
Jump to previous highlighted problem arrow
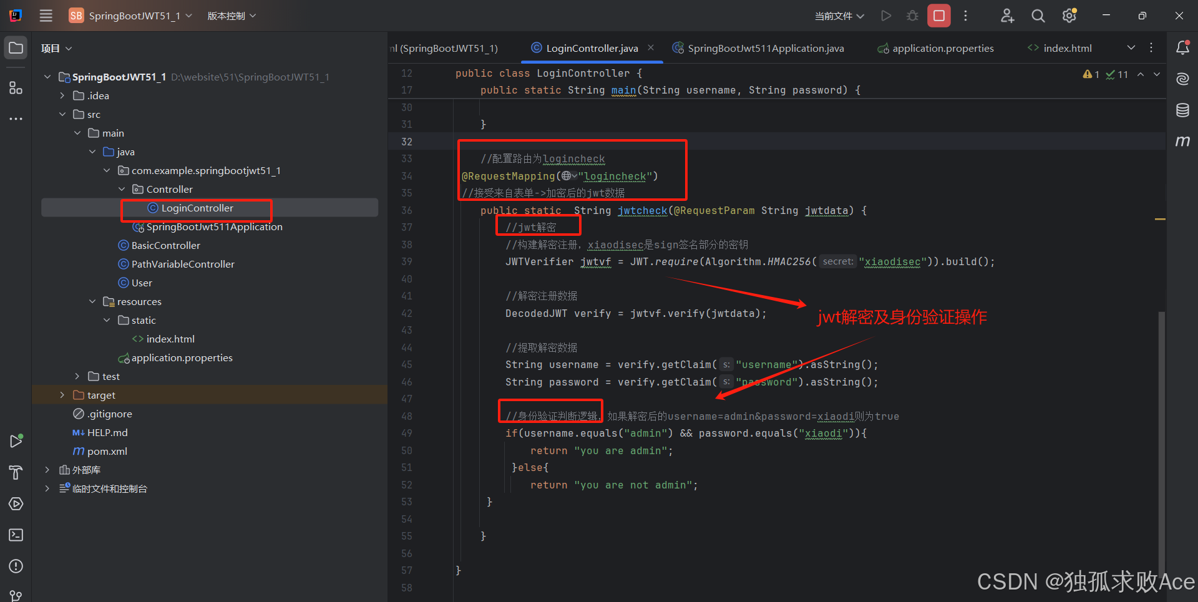click(1141, 74)
